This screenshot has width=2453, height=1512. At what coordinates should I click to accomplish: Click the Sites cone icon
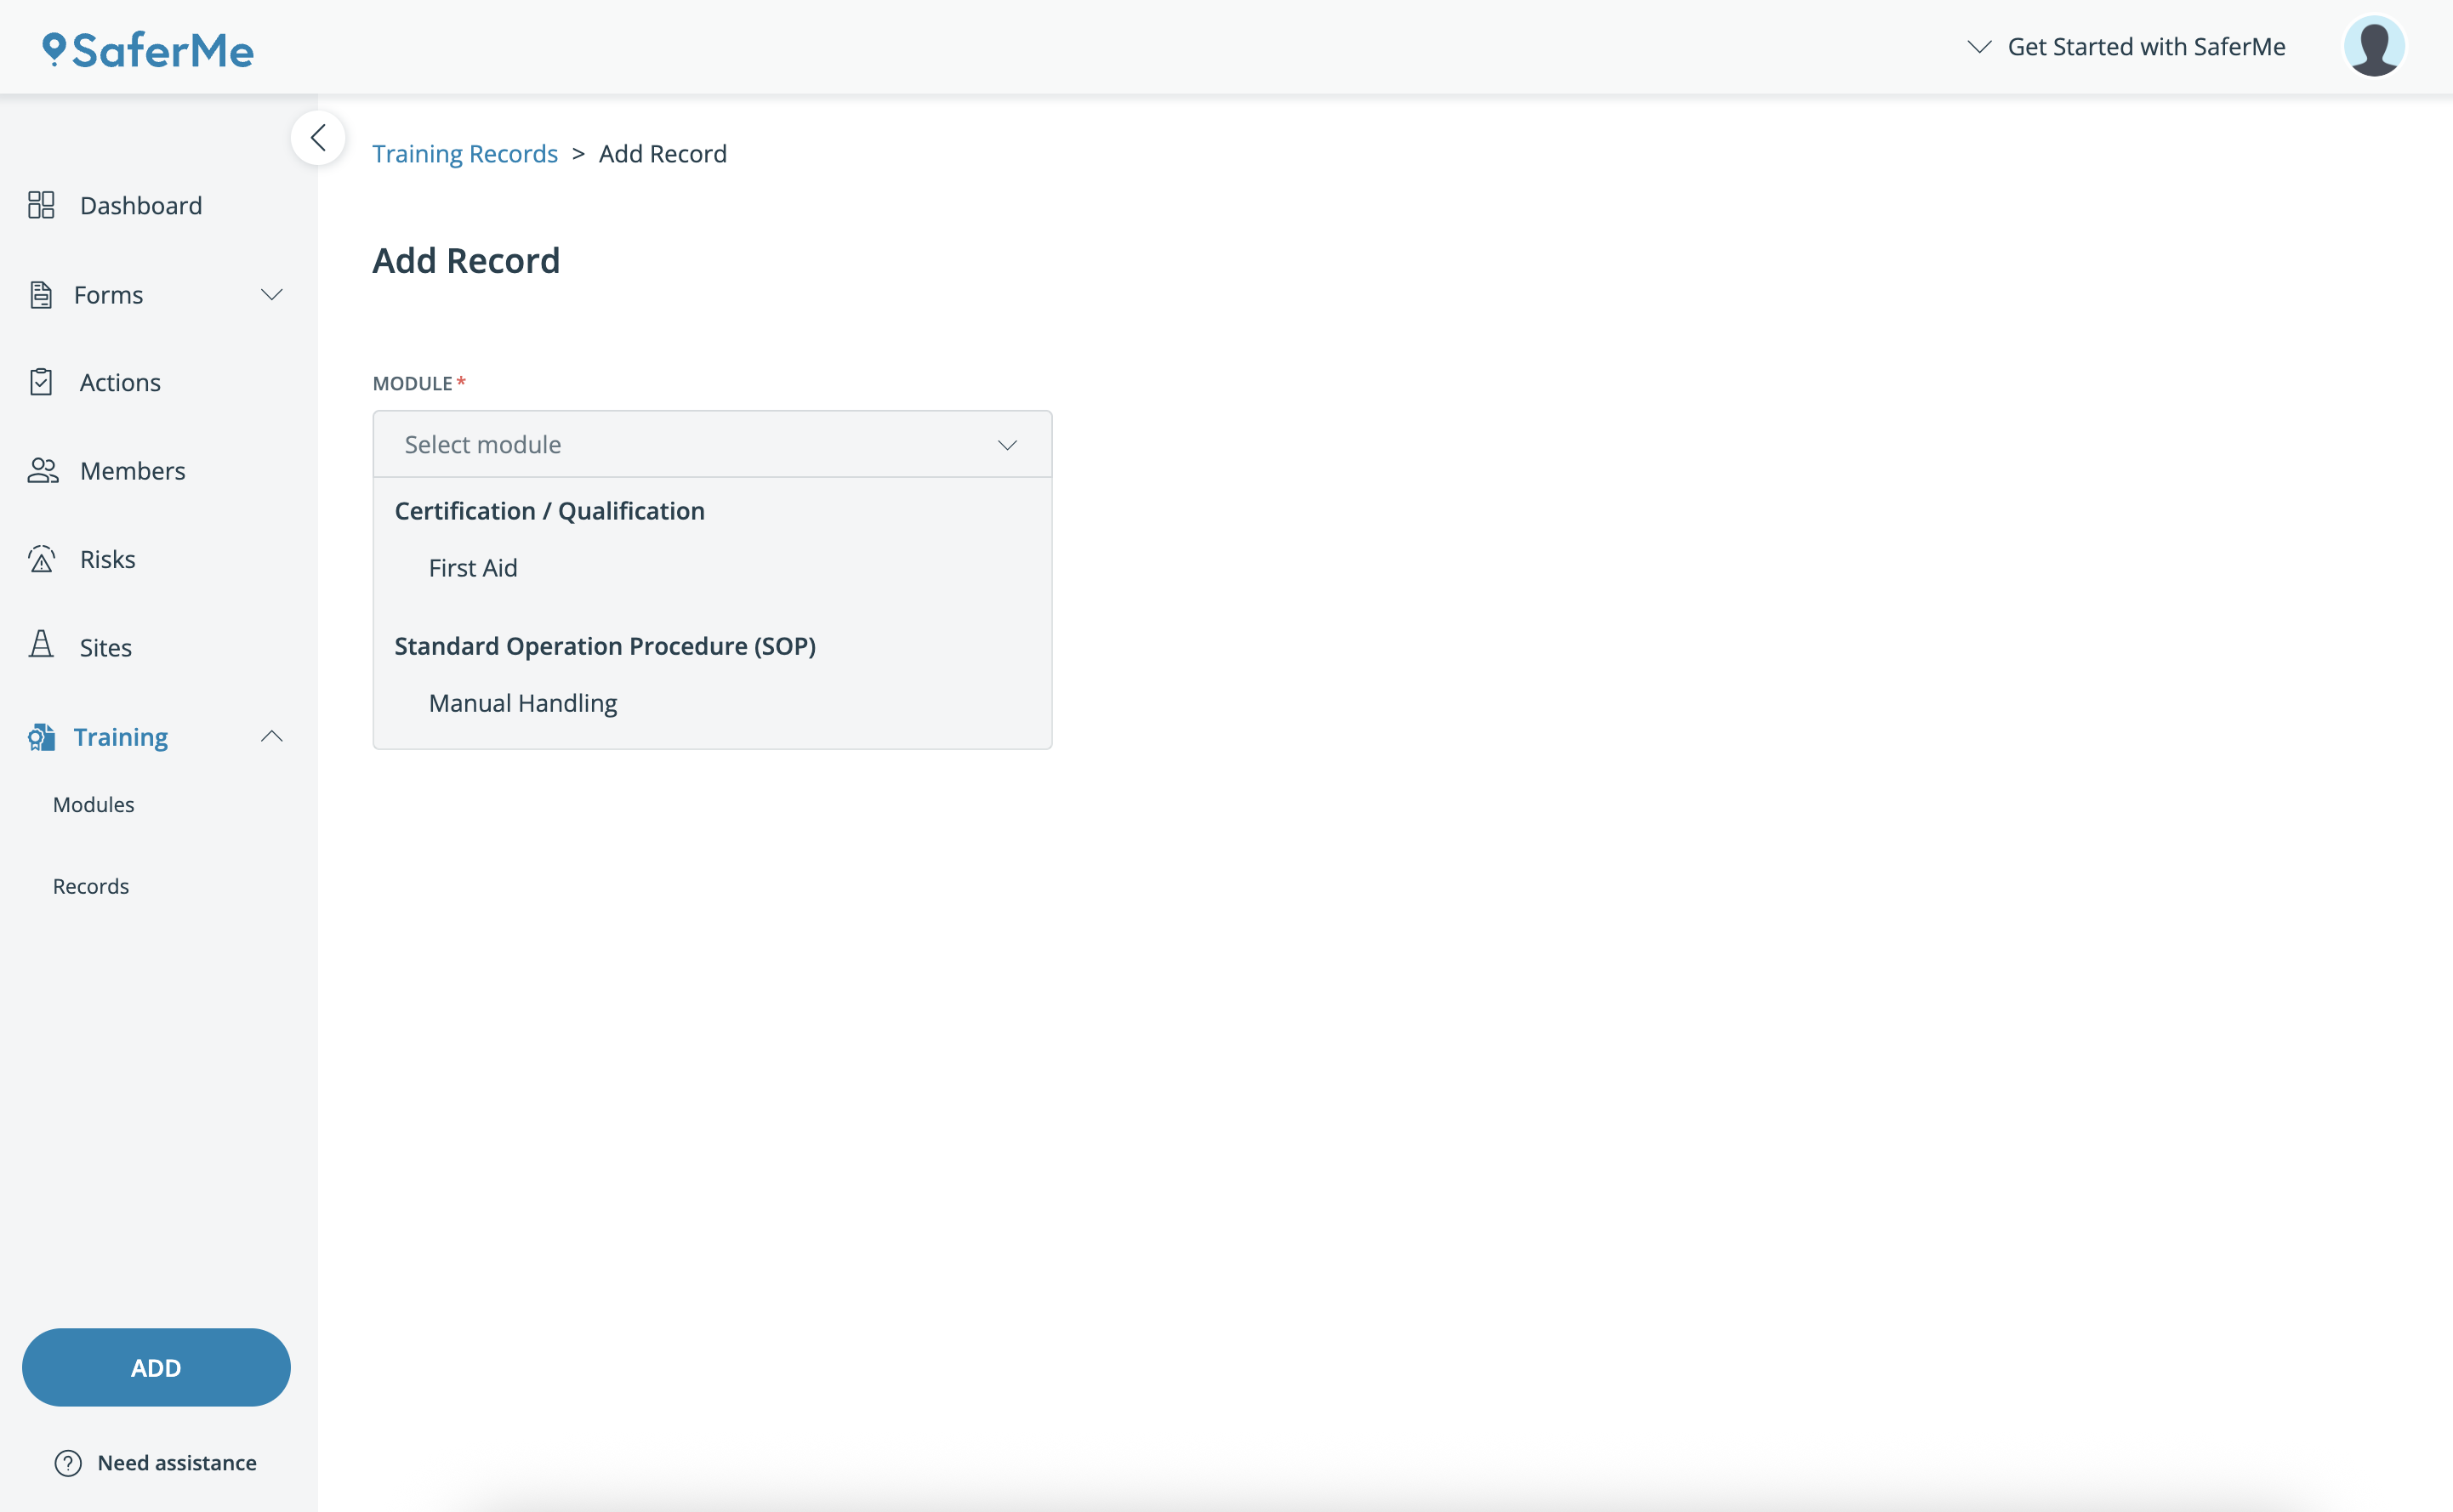point(41,645)
